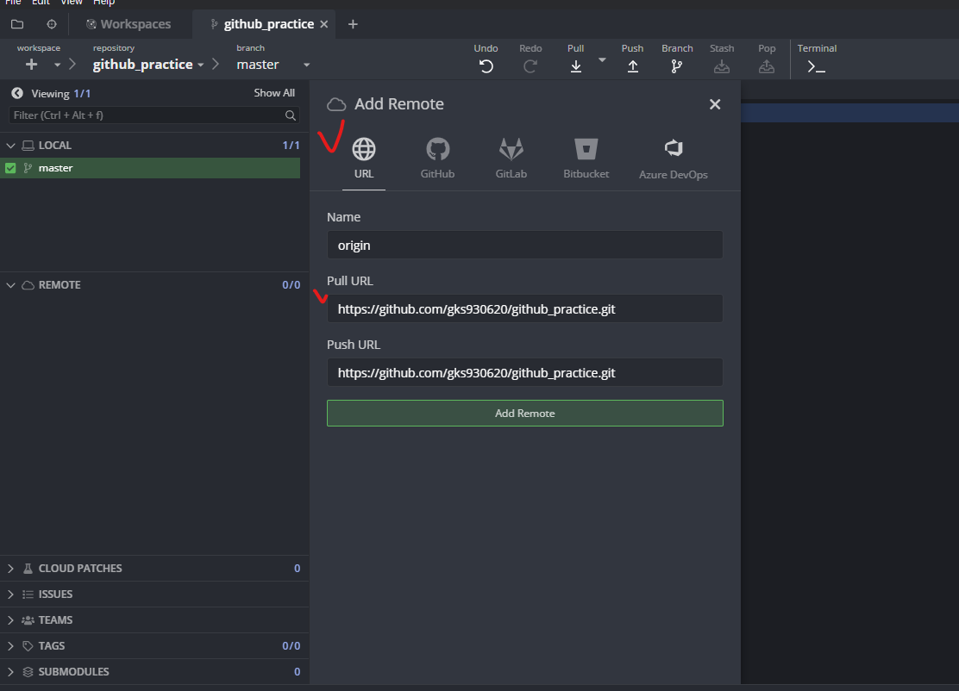Image resolution: width=959 pixels, height=691 pixels.
Task: Click the green Add Remote button
Action: click(524, 413)
